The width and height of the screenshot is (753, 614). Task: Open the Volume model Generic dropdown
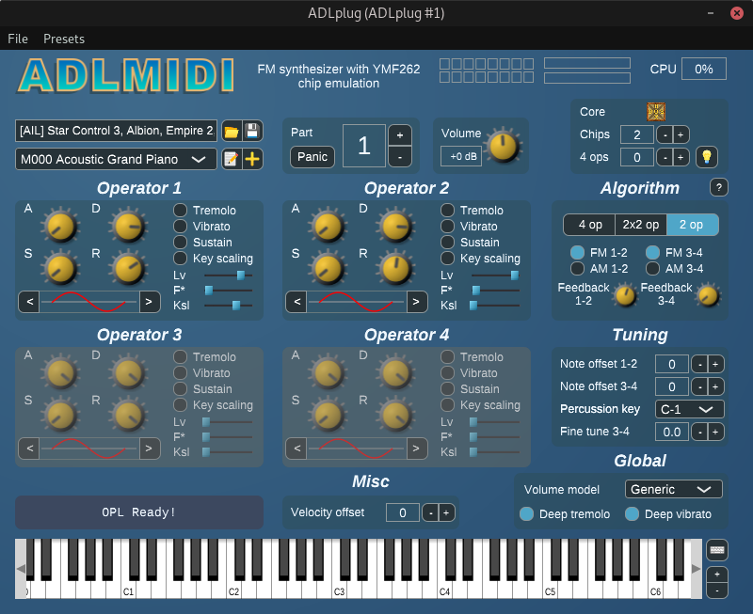tap(673, 489)
